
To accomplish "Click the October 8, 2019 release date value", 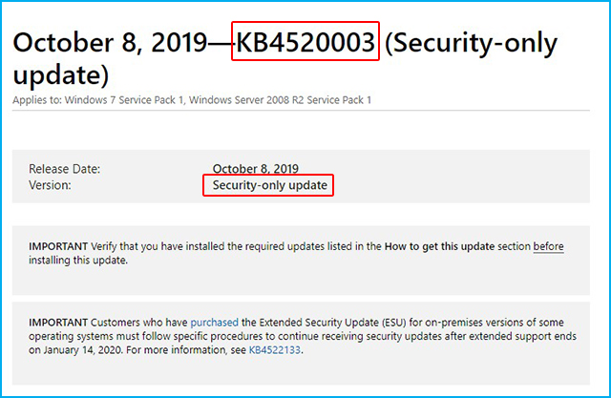I will pyautogui.click(x=255, y=169).
